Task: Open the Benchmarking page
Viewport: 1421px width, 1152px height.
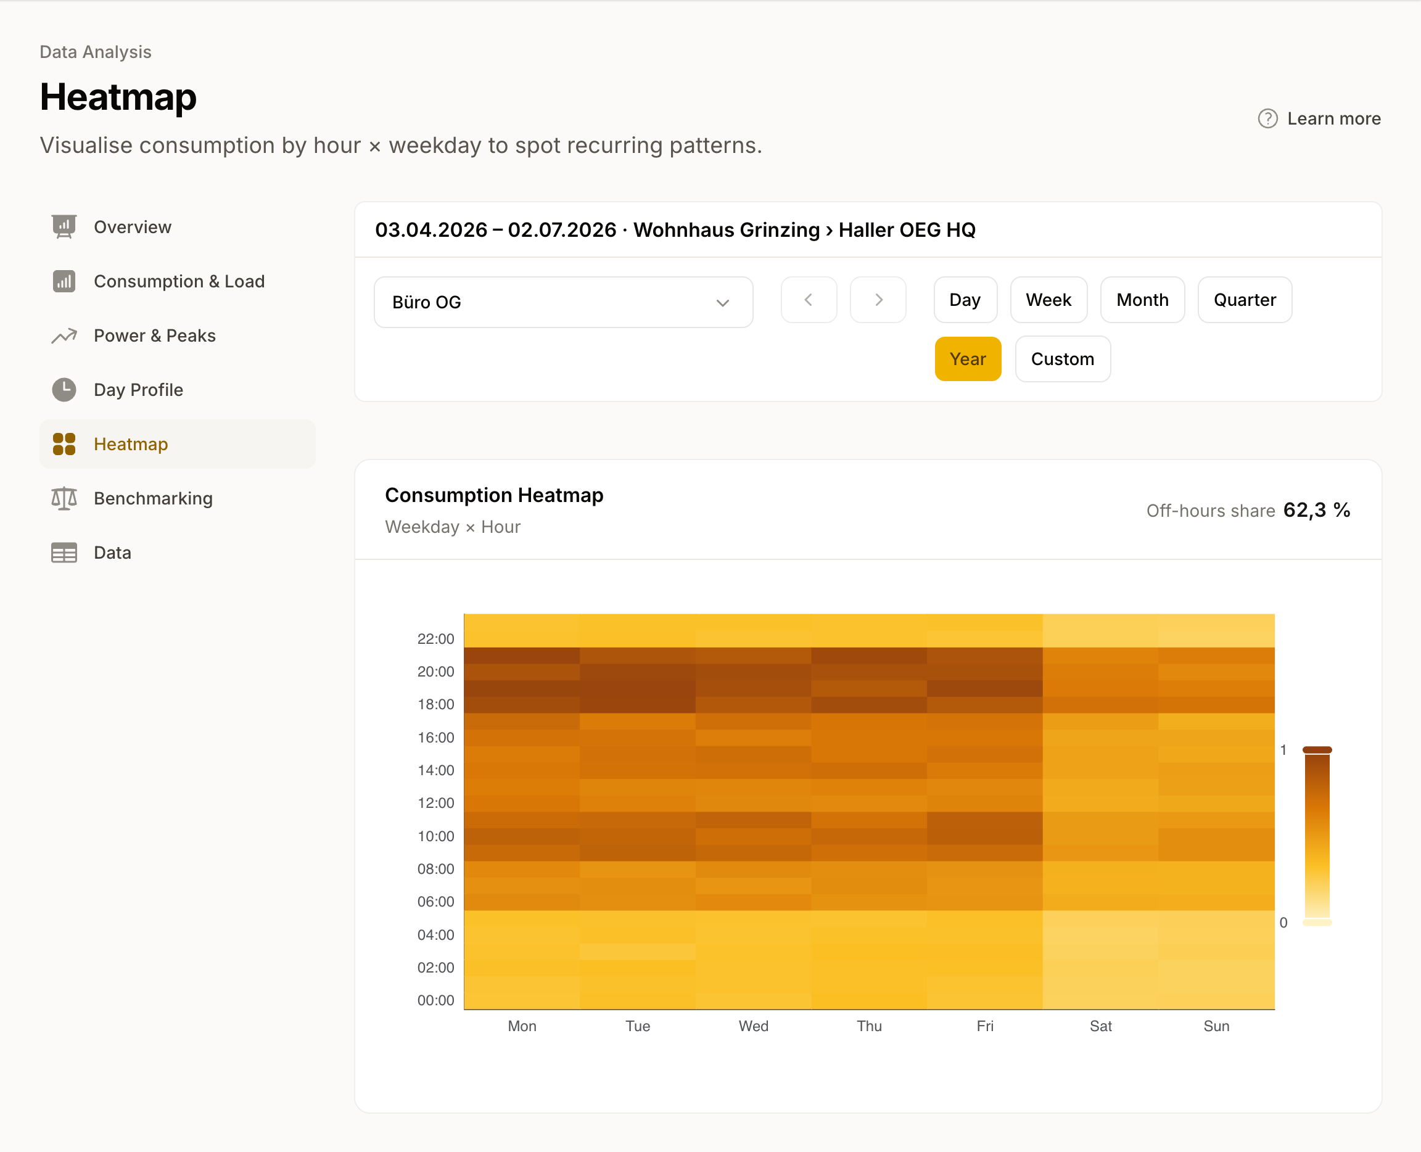Action: point(177,498)
